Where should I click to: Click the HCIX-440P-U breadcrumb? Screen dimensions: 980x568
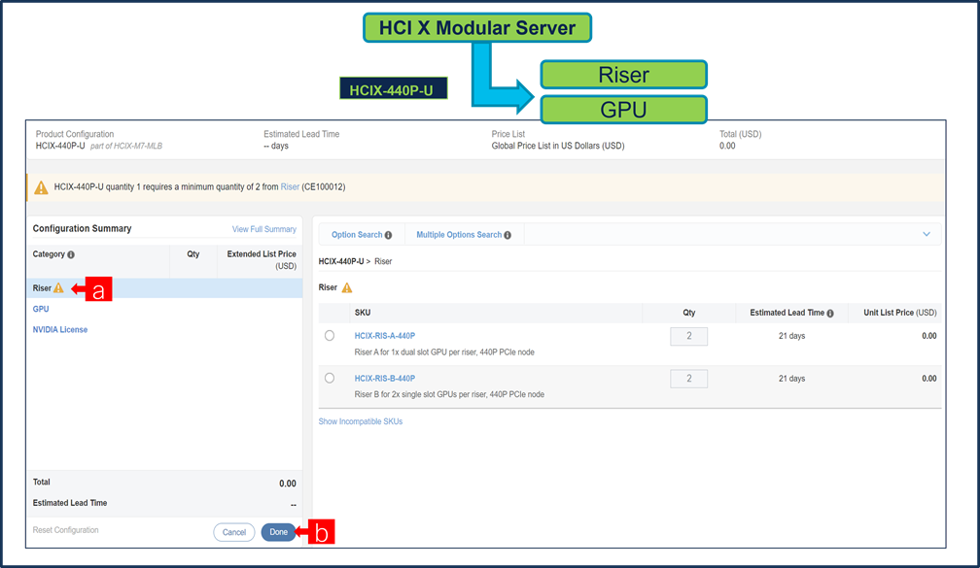coord(340,261)
